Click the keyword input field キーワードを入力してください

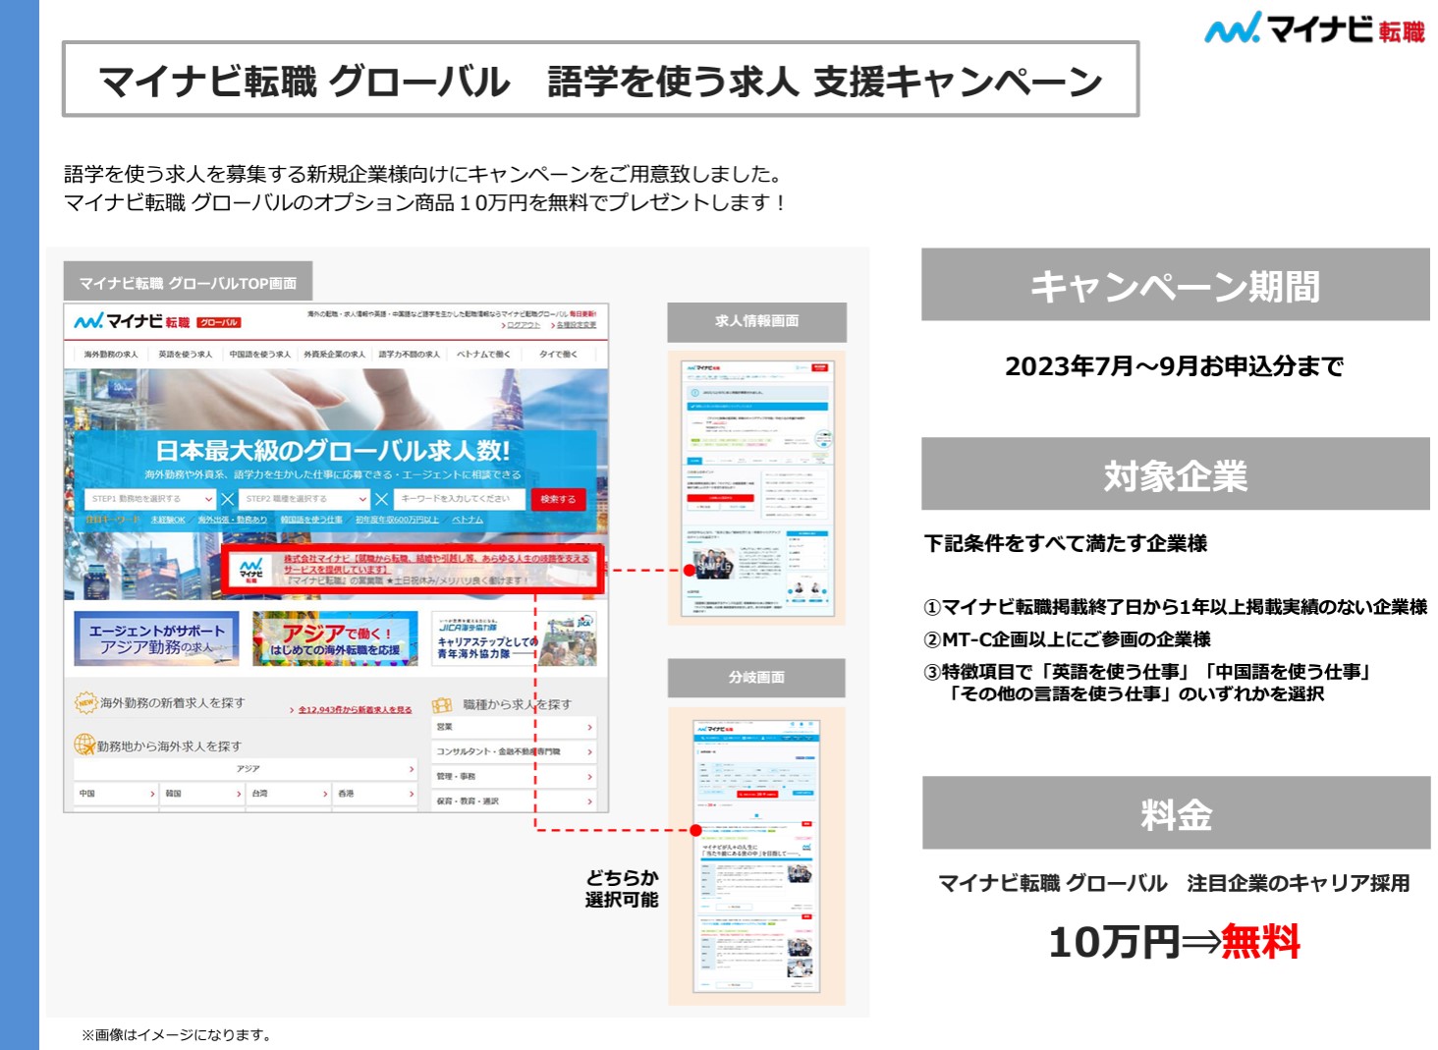pyautogui.click(x=459, y=499)
